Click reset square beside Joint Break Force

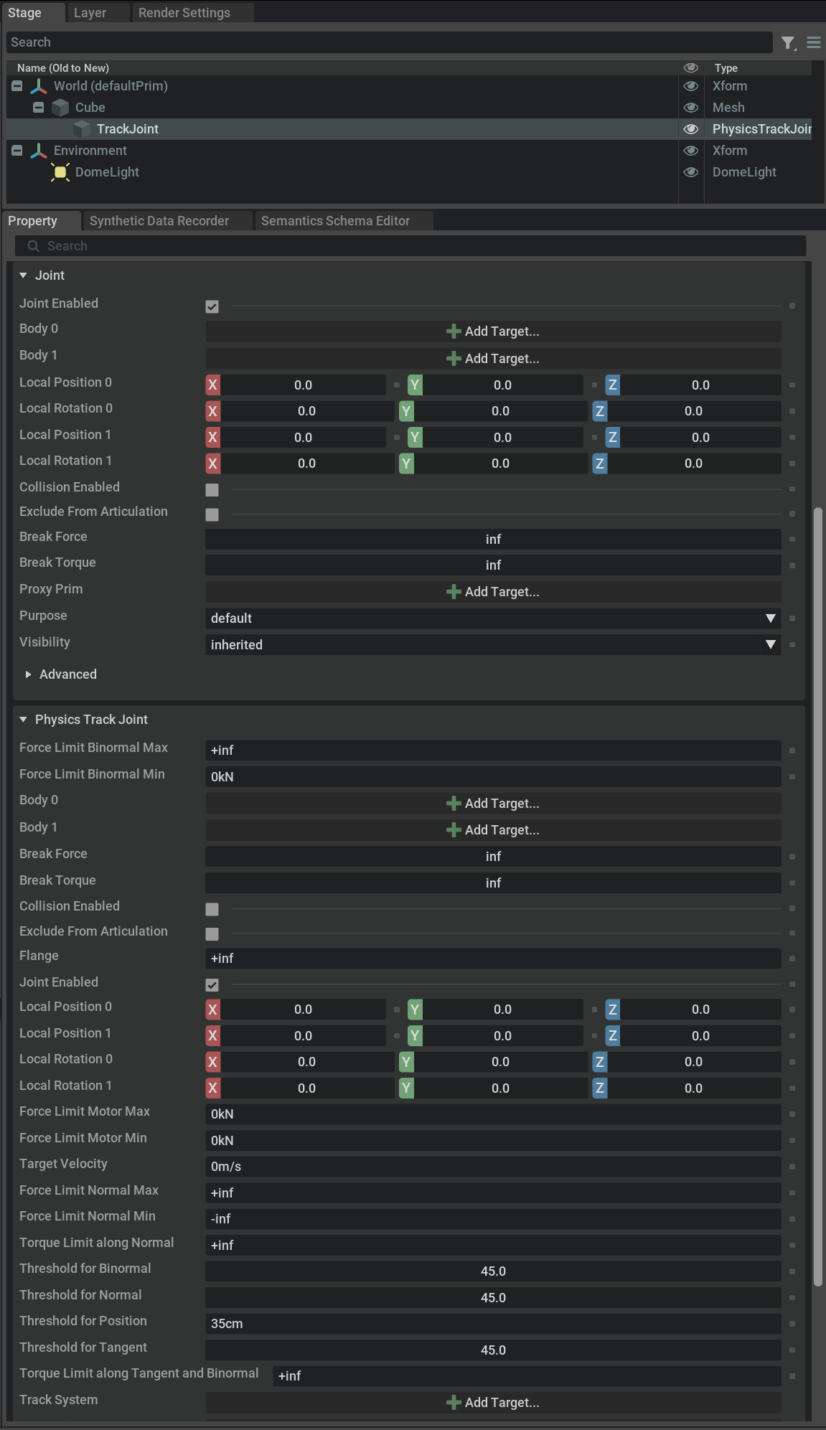pos(792,540)
